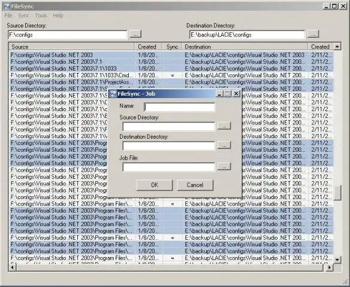This screenshot has height=287, width=350.
Task: Select row ending in 7.1\ProjectAss...
Action: [x=171, y=82]
